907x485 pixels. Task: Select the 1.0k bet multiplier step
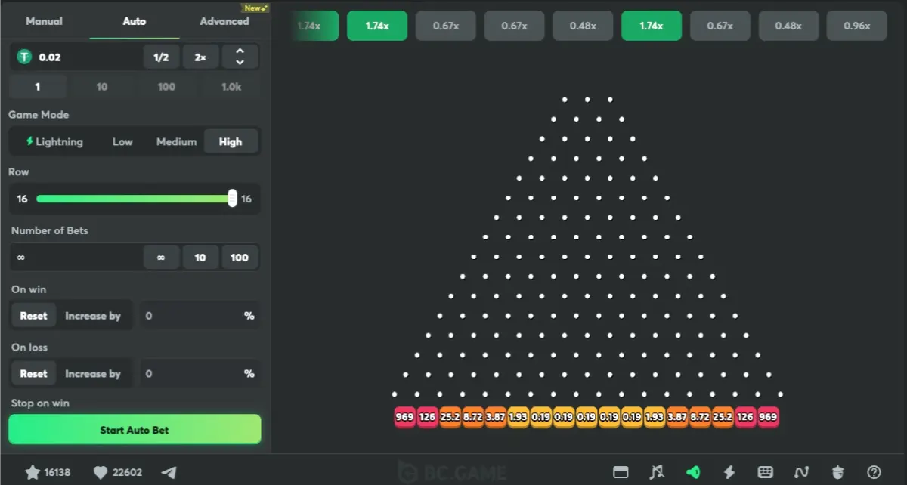click(231, 87)
